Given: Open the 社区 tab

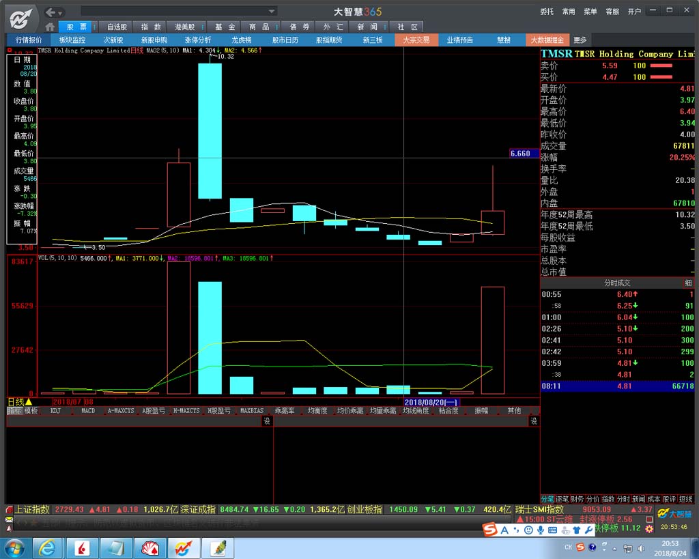Looking at the screenshot, I should (x=408, y=27).
